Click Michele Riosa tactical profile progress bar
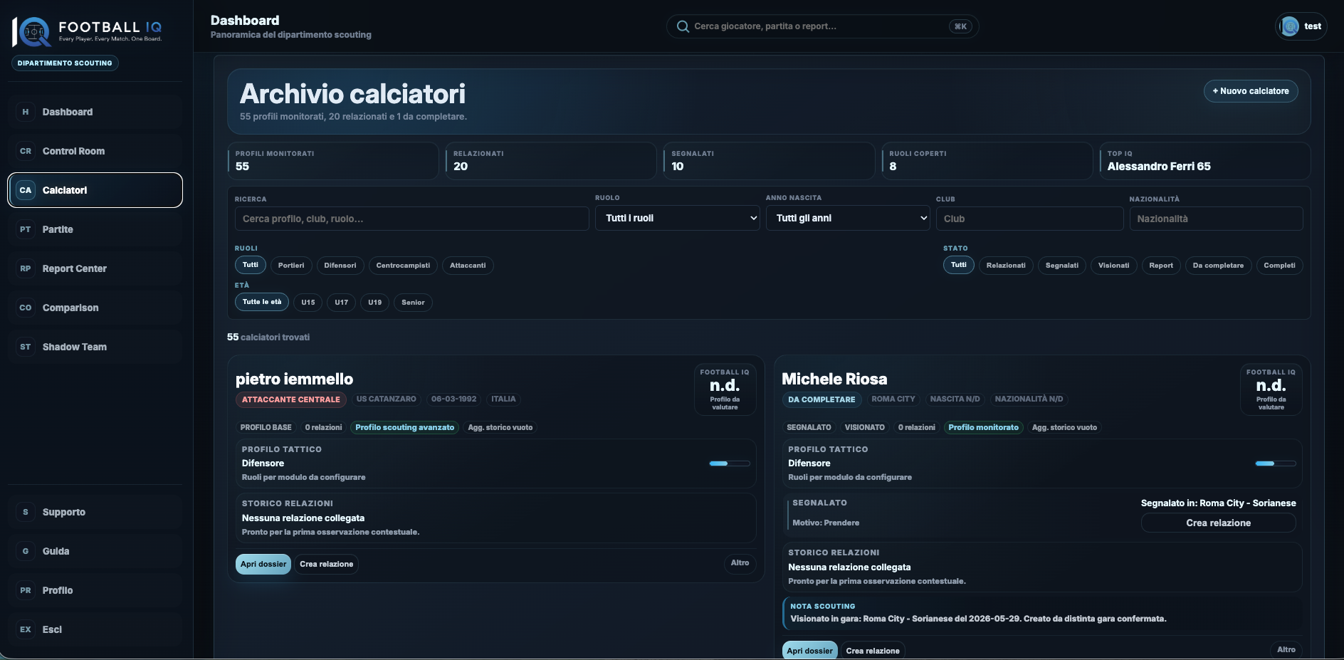This screenshot has width=1344, height=660. [x=1276, y=463]
